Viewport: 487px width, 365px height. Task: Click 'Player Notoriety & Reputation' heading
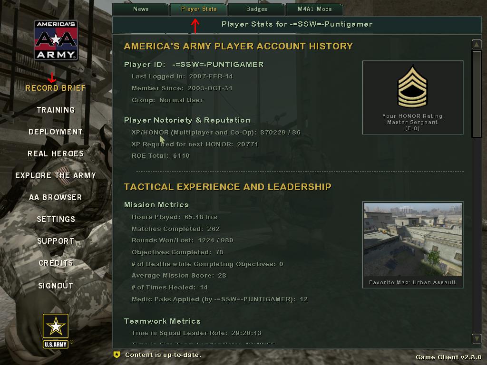pyautogui.click(x=187, y=120)
